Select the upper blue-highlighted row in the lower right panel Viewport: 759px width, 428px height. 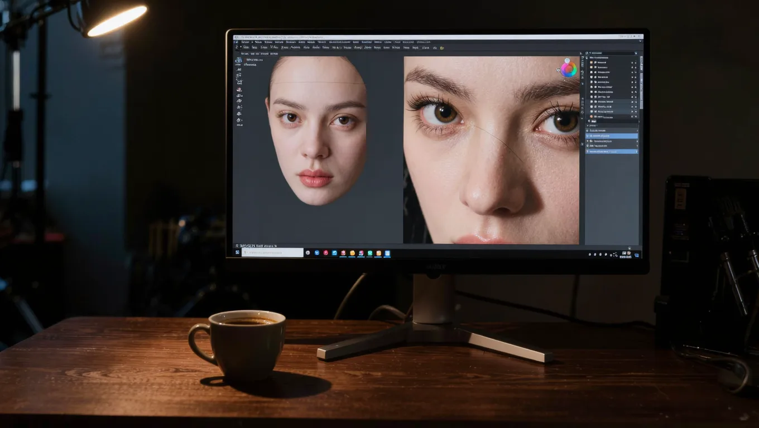[x=612, y=135]
